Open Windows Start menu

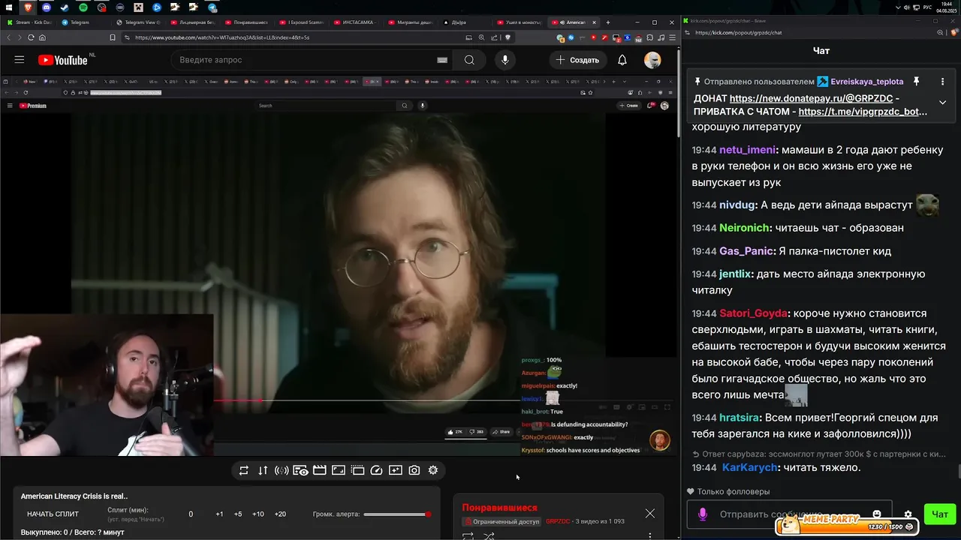point(8,7)
